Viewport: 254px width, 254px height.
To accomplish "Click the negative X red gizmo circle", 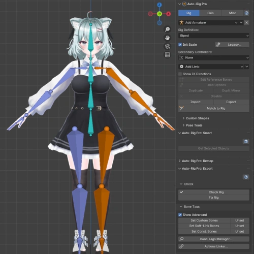I will click(x=150, y=14).
